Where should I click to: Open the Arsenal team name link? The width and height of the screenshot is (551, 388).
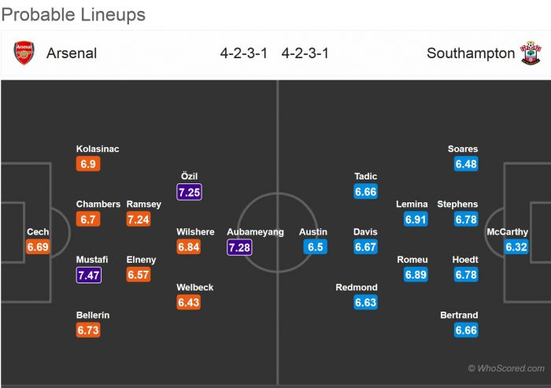click(72, 54)
